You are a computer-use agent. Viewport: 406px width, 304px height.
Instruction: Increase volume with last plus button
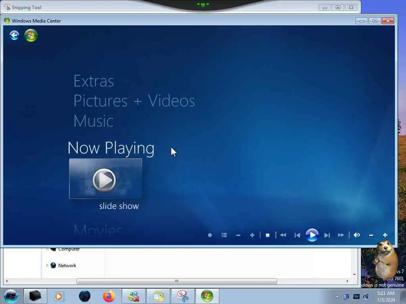[385, 235]
